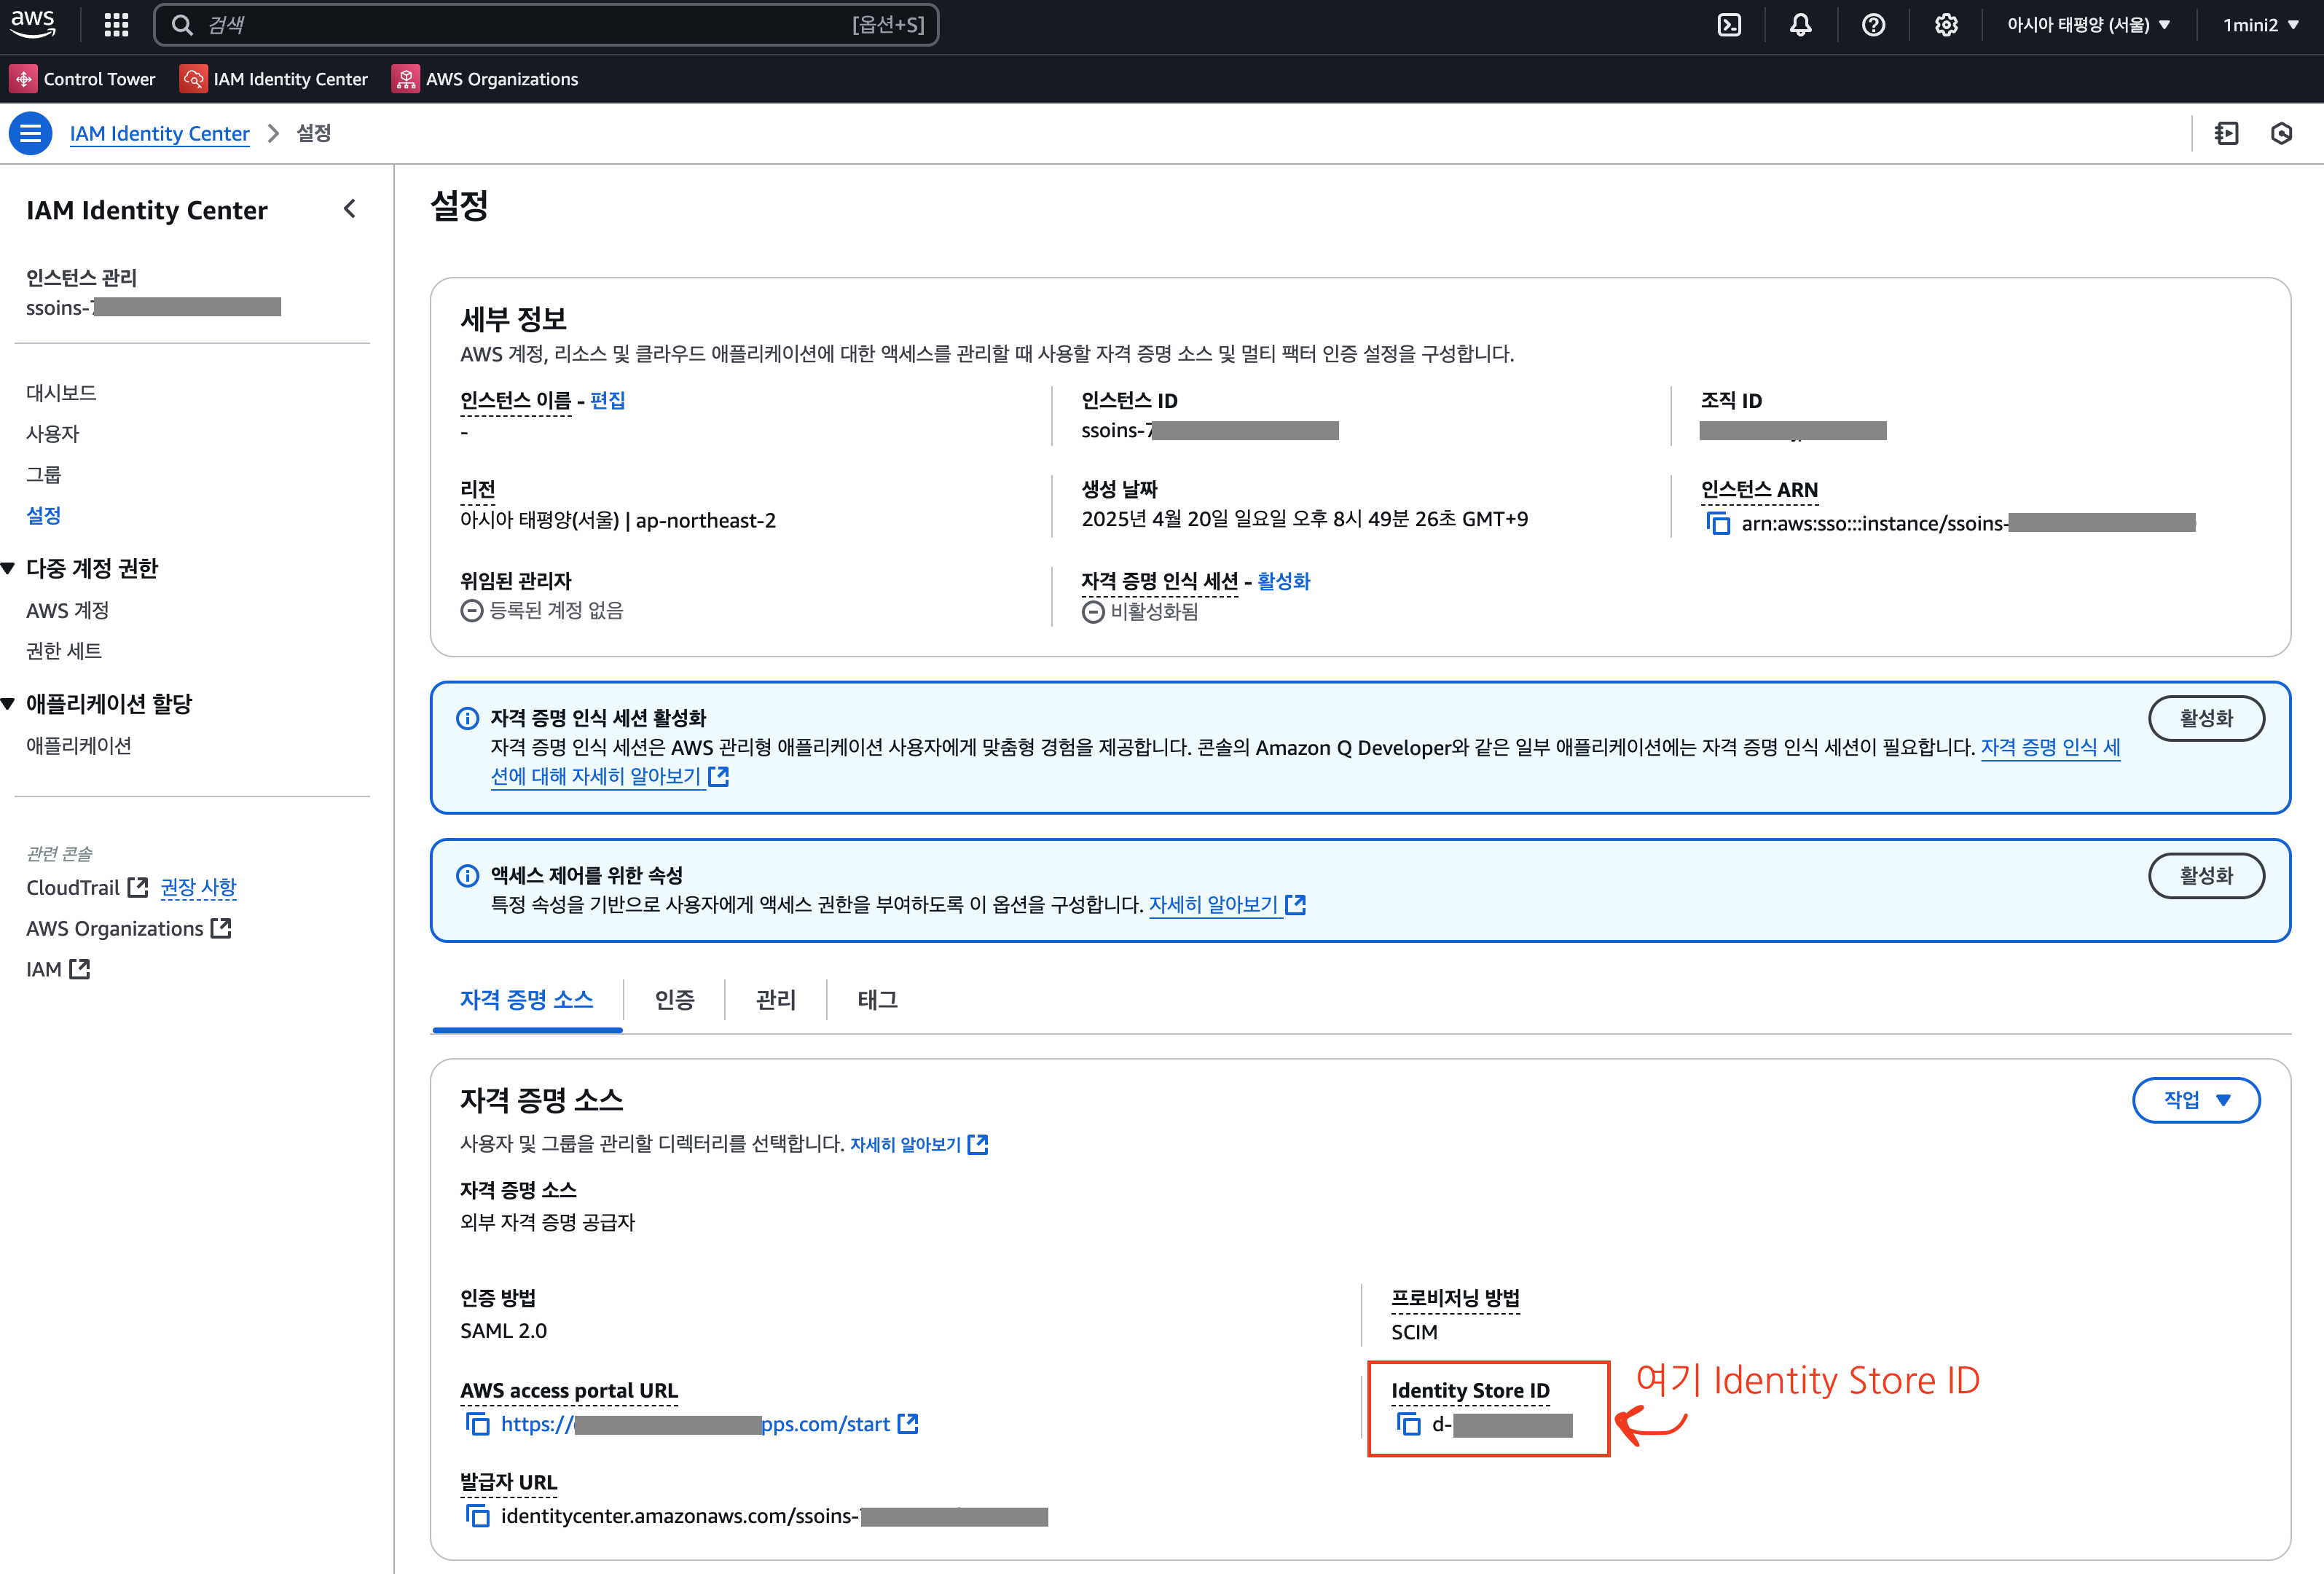Toggle the hamburger navigation menu
Viewport: 2324px width, 1574px height.
[x=30, y=133]
